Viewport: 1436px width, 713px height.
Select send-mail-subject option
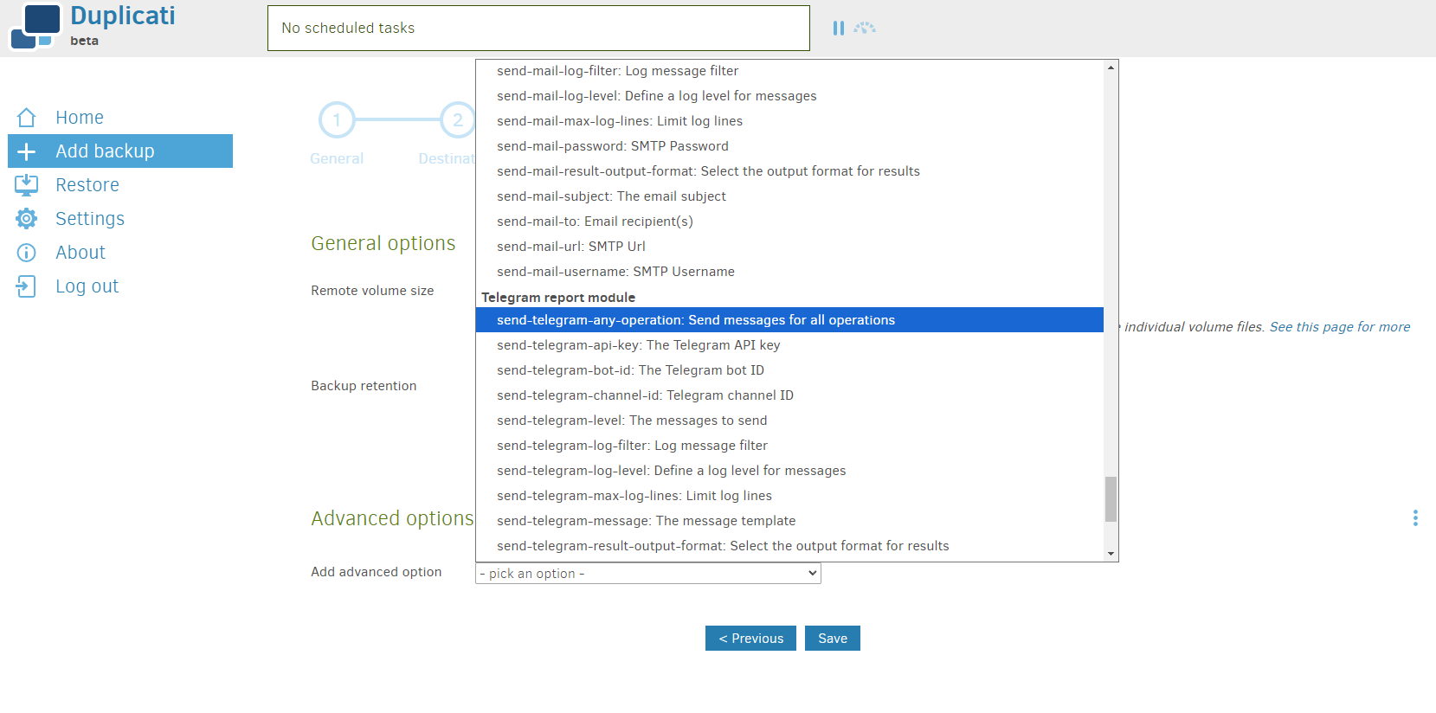(x=789, y=196)
